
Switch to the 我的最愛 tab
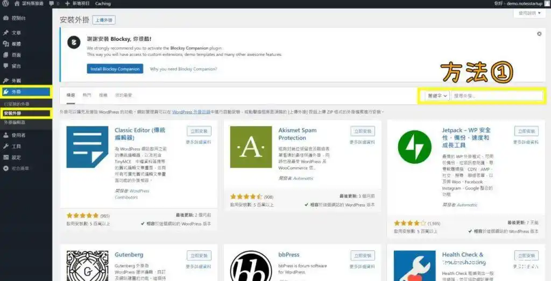(123, 95)
